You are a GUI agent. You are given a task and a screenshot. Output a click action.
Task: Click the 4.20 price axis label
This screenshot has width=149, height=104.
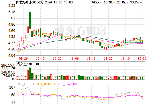(12, 49)
